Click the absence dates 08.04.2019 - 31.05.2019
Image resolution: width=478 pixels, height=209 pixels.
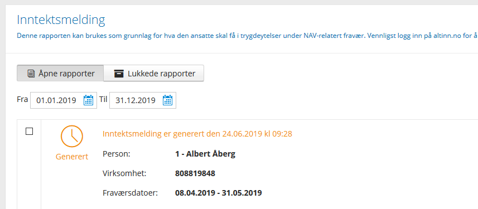219,193
